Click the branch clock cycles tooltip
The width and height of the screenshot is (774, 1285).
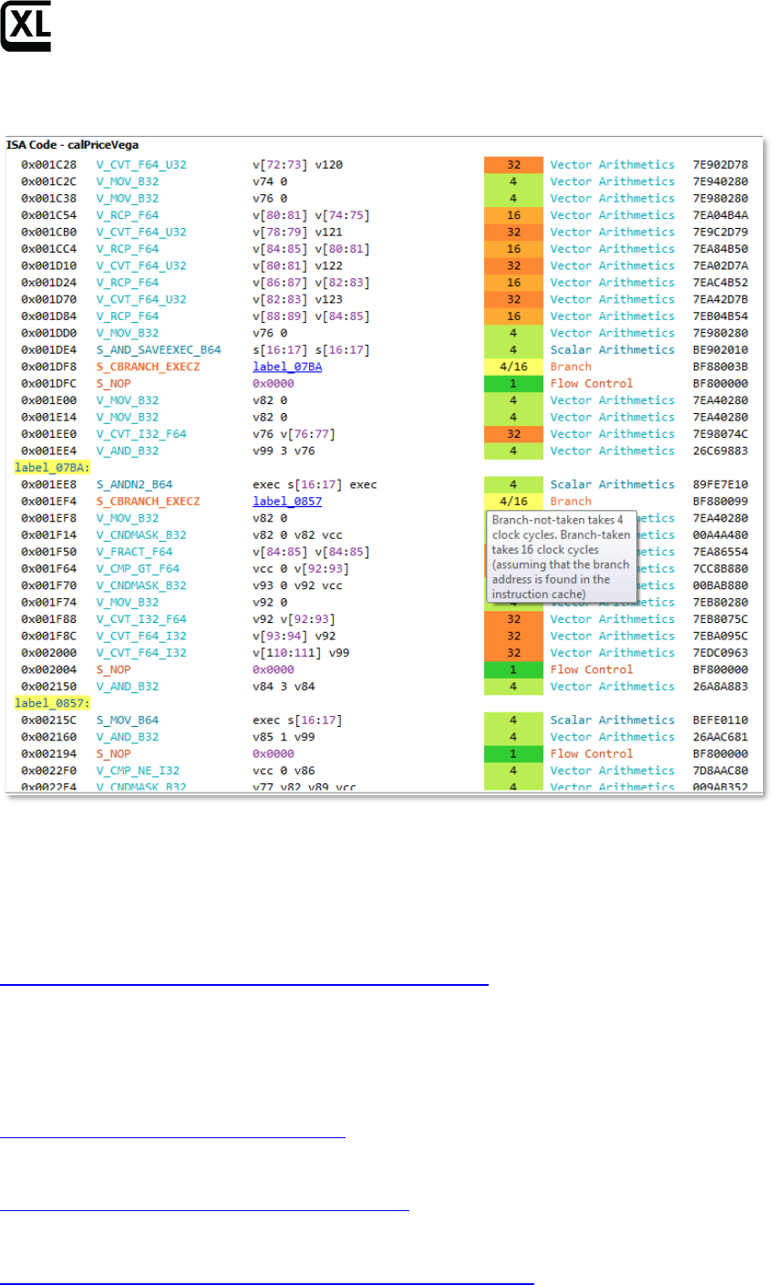[561, 556]
